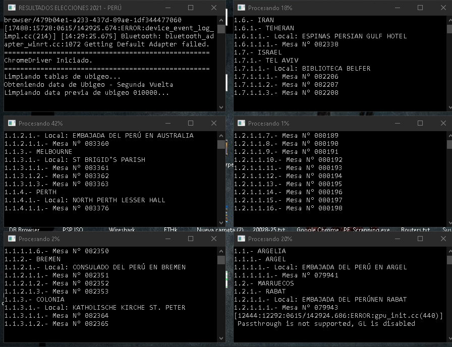The width and height of the screenshot is (452, 347).
Task: Click the Google Chrome desktop label
Action: (318, 229)
